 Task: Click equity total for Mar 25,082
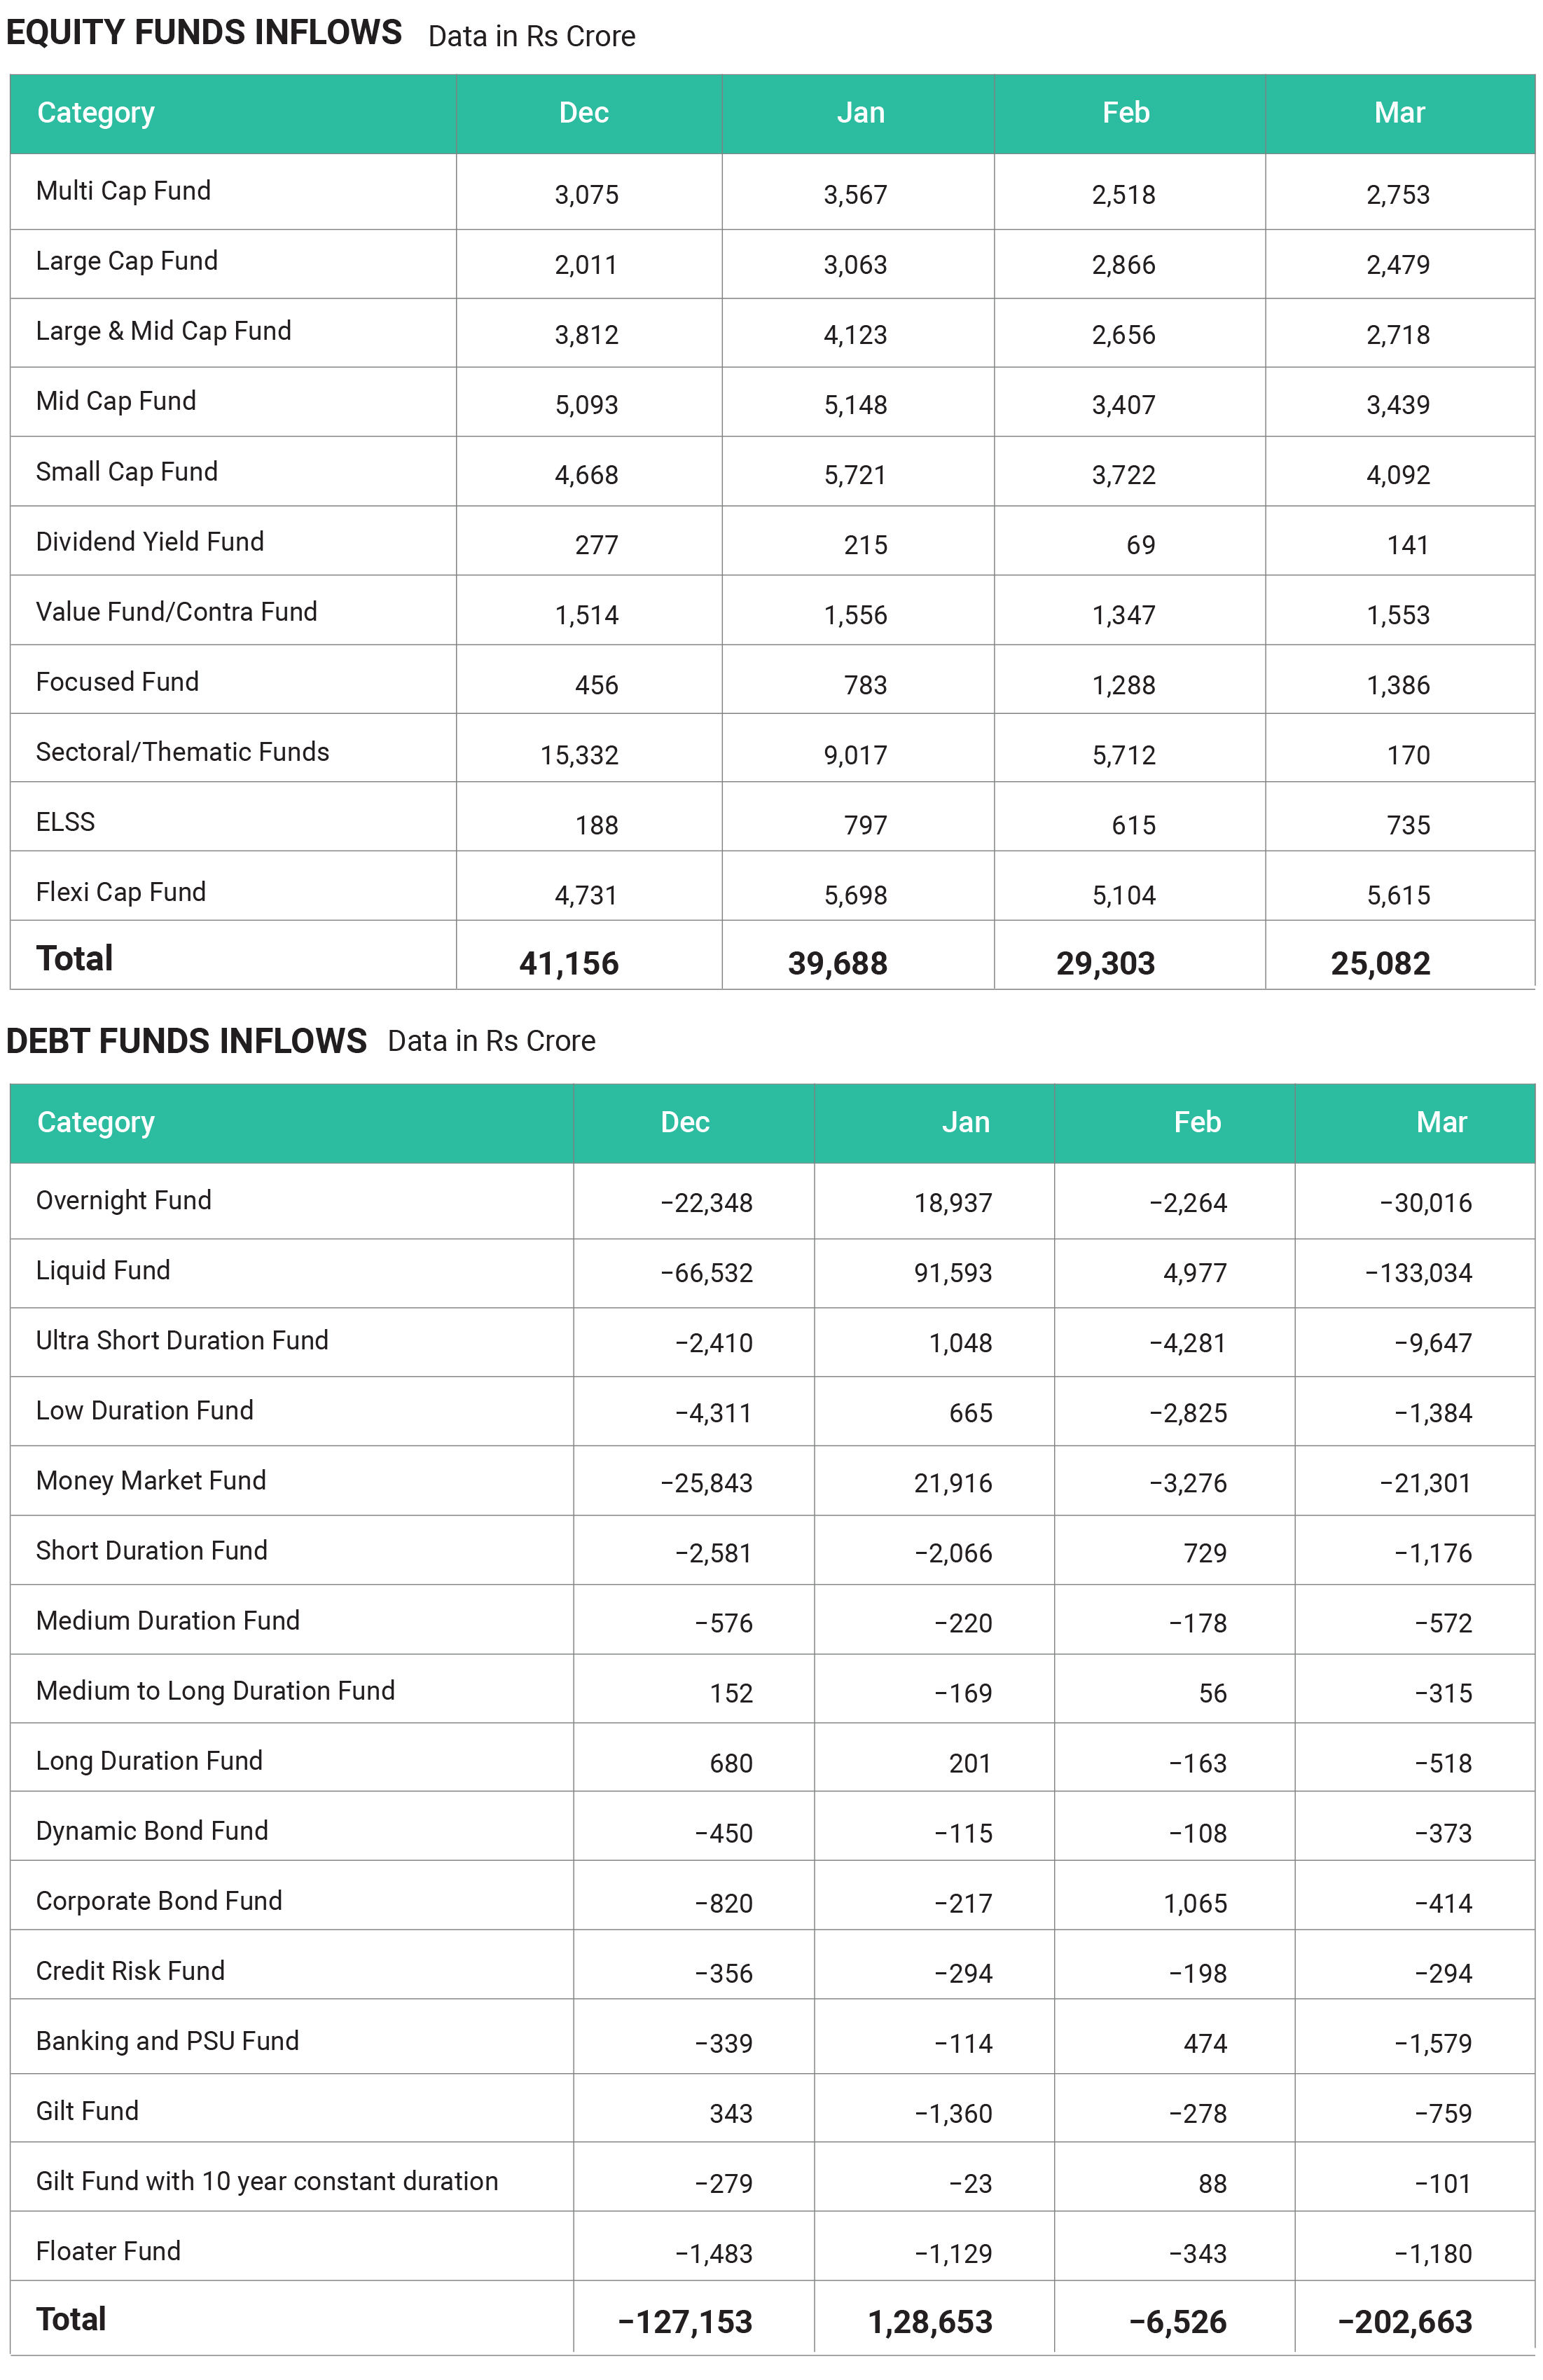[1380, 963]
